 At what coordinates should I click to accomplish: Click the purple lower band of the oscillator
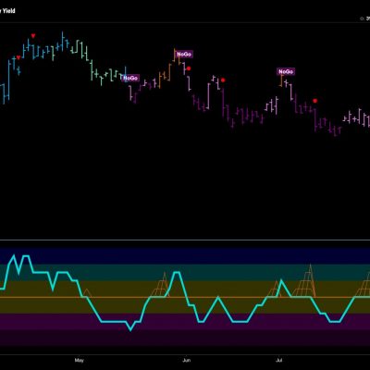[185, 322]
